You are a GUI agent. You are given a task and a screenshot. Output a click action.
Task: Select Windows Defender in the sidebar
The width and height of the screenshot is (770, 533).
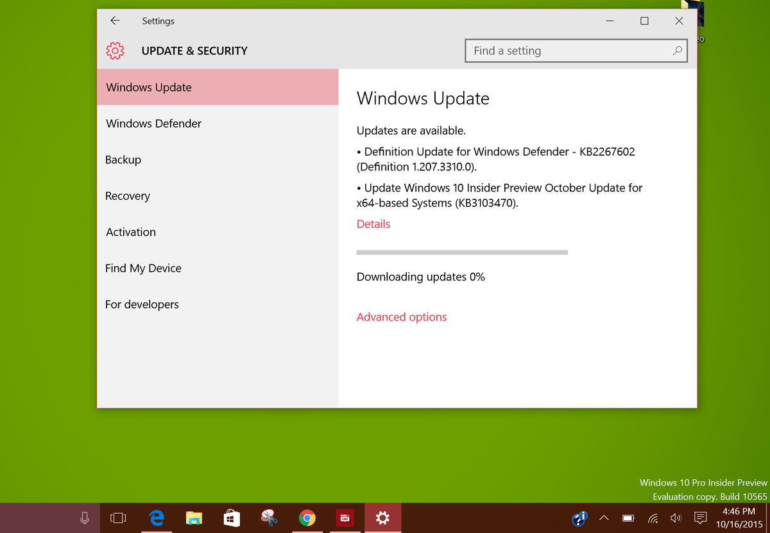(153, 123)
